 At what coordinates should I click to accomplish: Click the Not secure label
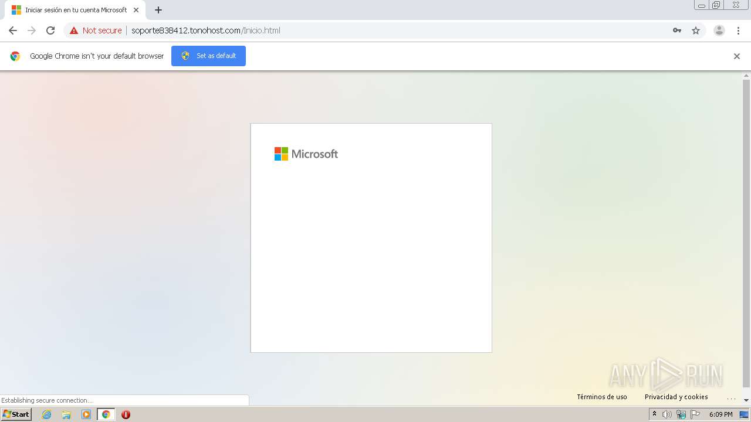pyautogui.click(x=102, y=30)
